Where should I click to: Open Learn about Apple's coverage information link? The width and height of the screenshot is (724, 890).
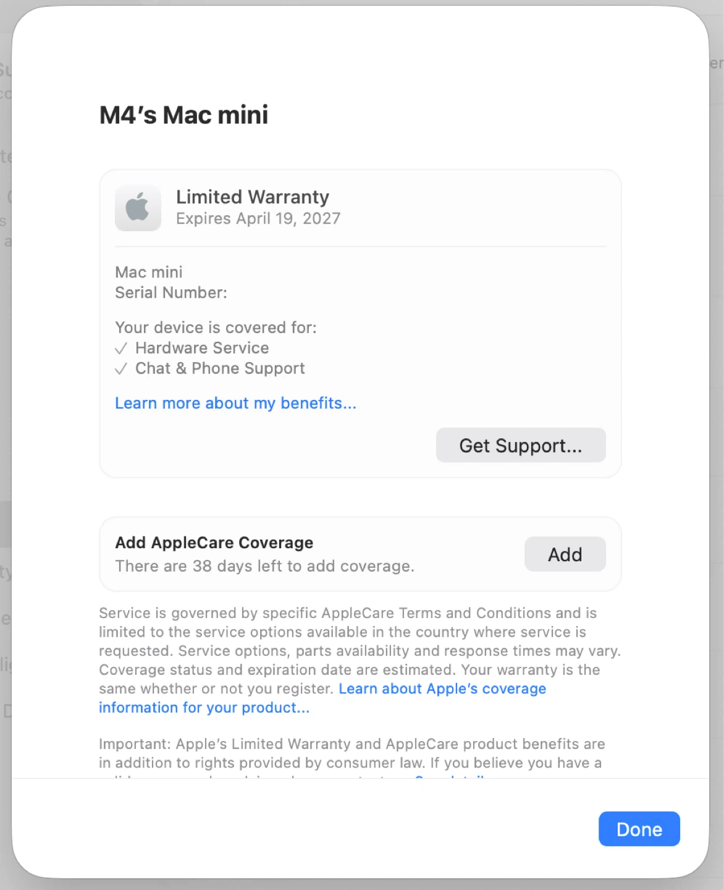(x=322, y=698)
